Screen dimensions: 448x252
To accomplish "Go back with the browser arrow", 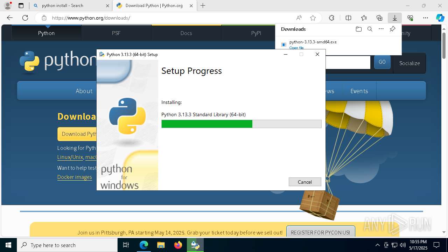I will 10,18.
